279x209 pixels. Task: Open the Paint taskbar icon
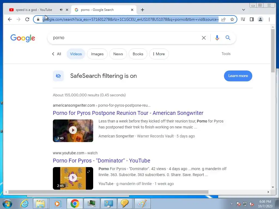142,204
